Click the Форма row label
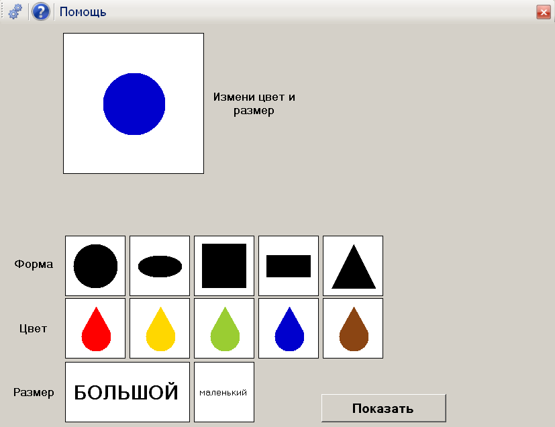Screen dimensions: 555x427 coord(34,265)
